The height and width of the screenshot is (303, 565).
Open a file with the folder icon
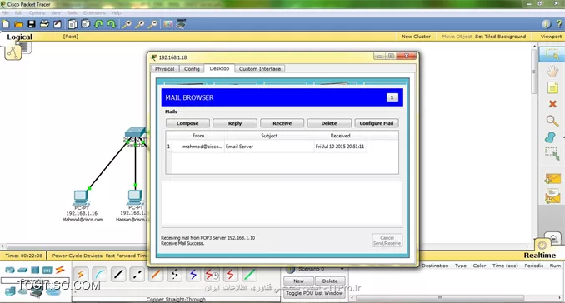click(x=18, y=24)
